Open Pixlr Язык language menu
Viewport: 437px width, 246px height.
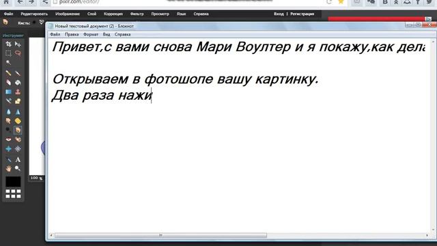coord(181,14)
